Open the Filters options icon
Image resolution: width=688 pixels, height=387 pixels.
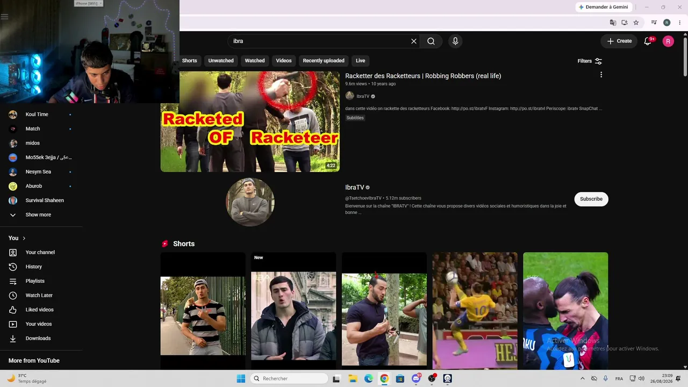click(x=598, y=61)
